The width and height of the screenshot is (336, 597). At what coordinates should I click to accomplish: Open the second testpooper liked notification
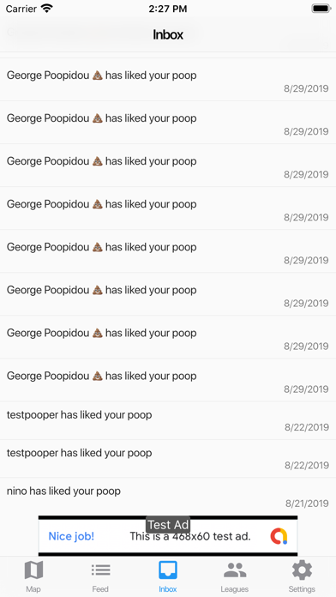pos(168,459)
